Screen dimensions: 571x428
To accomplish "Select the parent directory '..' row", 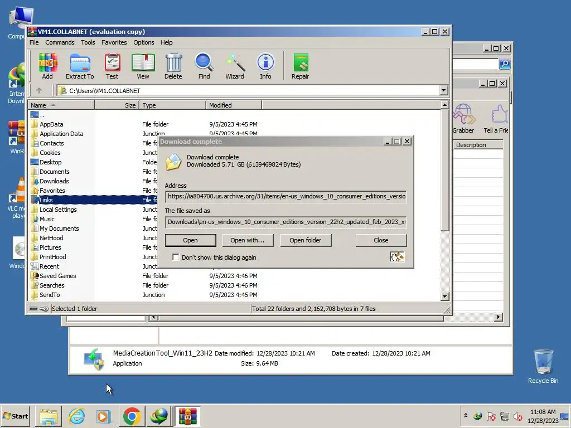I will (42, 115).
